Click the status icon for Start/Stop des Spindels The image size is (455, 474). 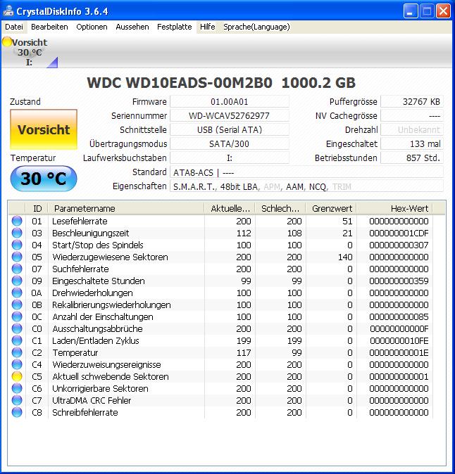[x=17, y=245]
